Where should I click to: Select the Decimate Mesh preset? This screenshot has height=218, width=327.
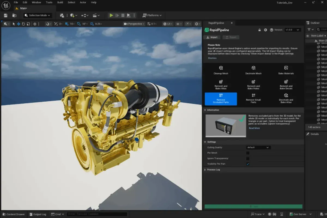point(253,70)
